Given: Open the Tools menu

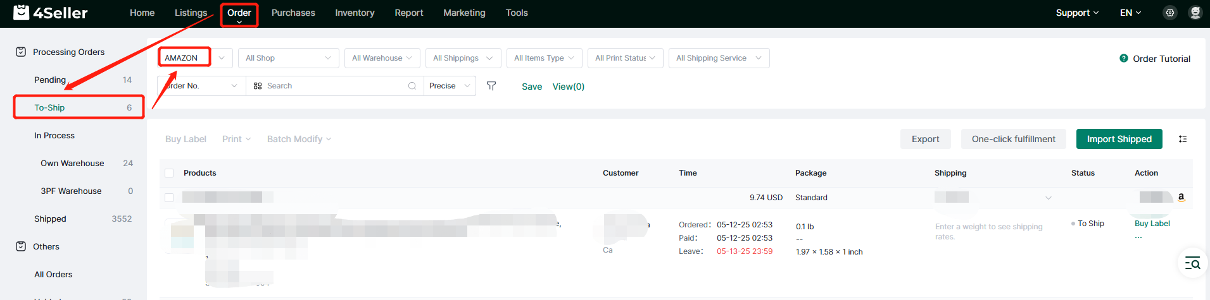Looking at the screenshot, I should pos(517,13).
